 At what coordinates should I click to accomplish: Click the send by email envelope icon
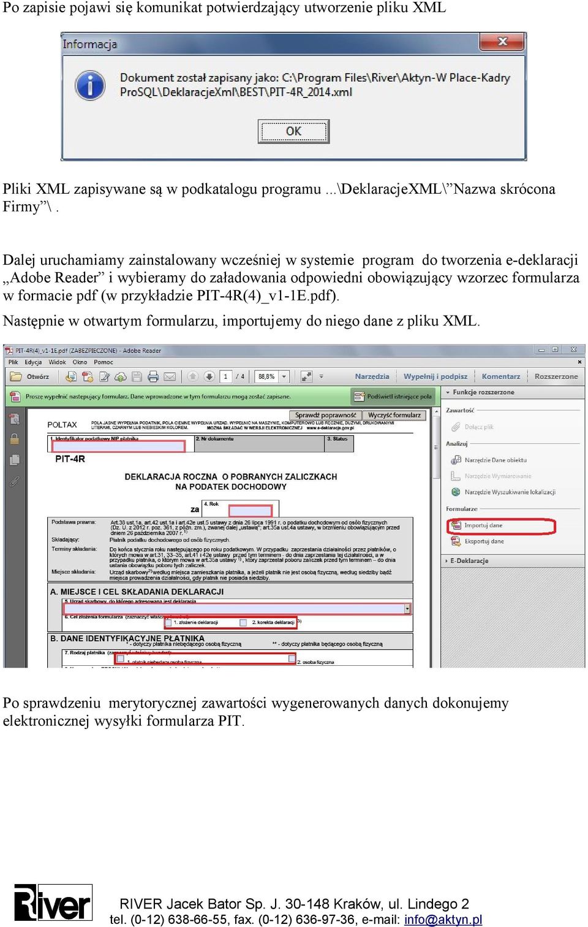click(x=170, y=376)
